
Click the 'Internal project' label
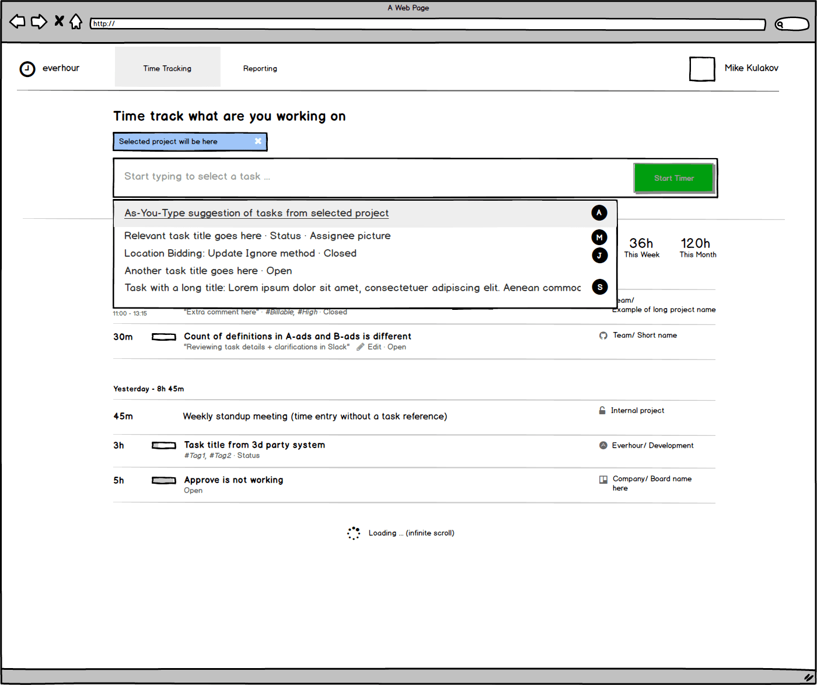637,410
